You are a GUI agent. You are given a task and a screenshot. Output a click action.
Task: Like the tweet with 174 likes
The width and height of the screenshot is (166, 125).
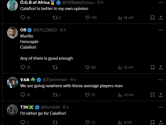click(x=87, y=17)
